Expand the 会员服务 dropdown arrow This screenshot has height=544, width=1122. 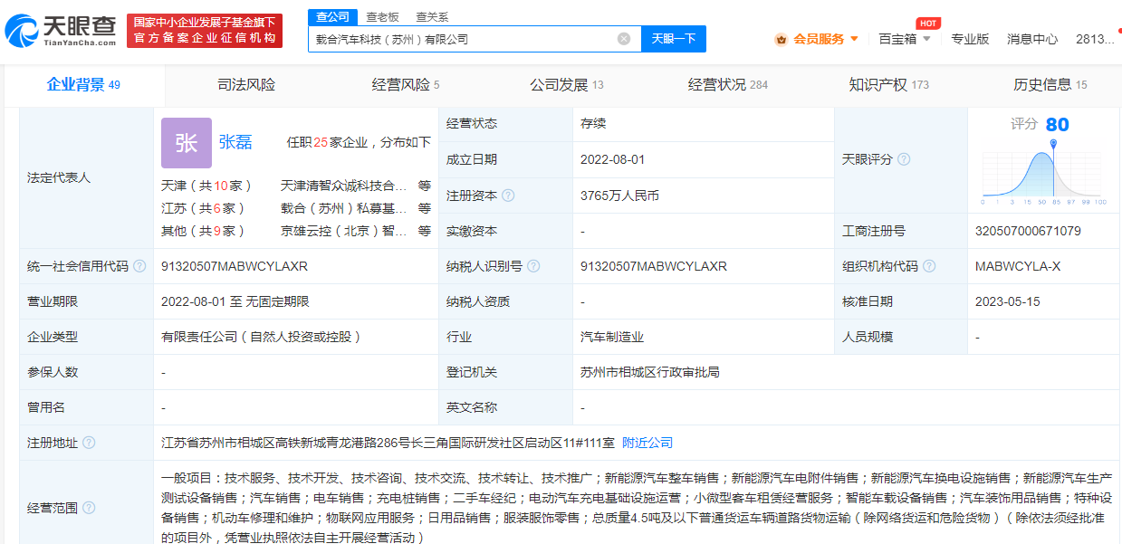coord(854,39)
